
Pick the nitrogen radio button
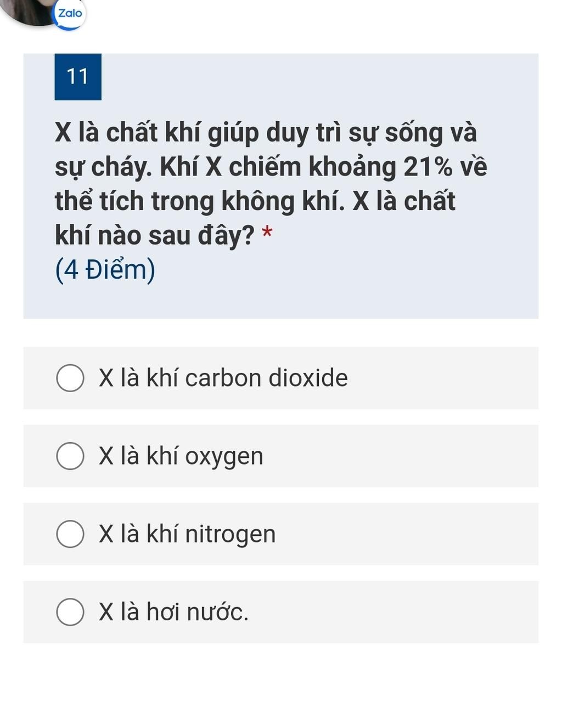[70, 534]
